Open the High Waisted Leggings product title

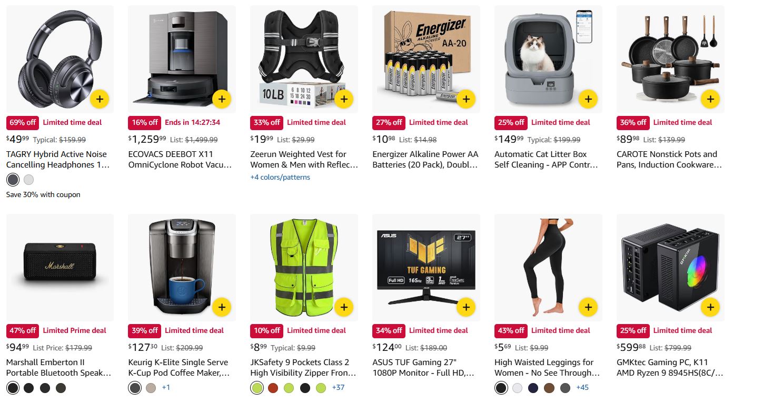pos(547,368)
